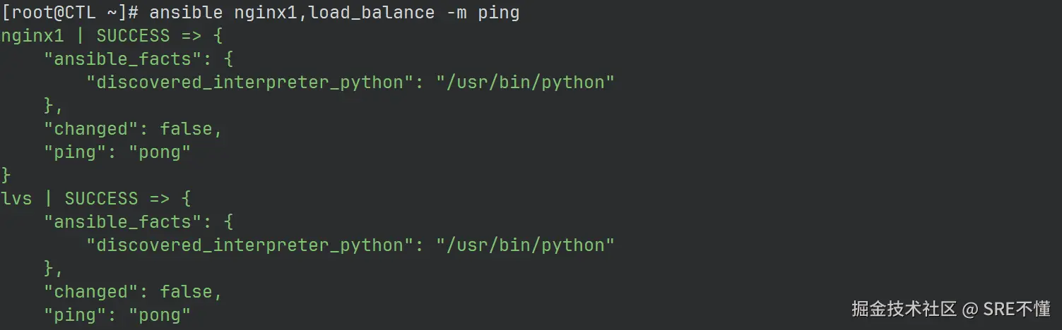Screen dimensions: 1062x330
Task: Select the "/usr/bin/python" value under lvs
Action: [525, 245]
